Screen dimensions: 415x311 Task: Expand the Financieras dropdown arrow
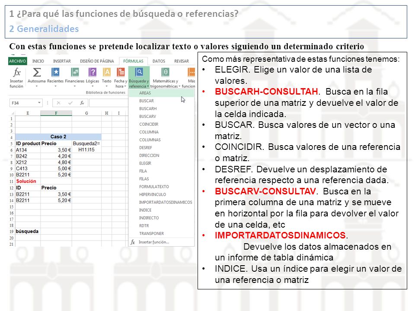[x=75, y=86]
